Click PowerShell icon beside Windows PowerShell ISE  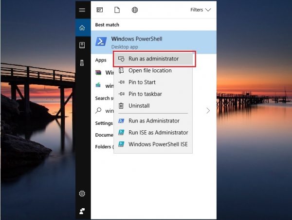coord(121,144)
